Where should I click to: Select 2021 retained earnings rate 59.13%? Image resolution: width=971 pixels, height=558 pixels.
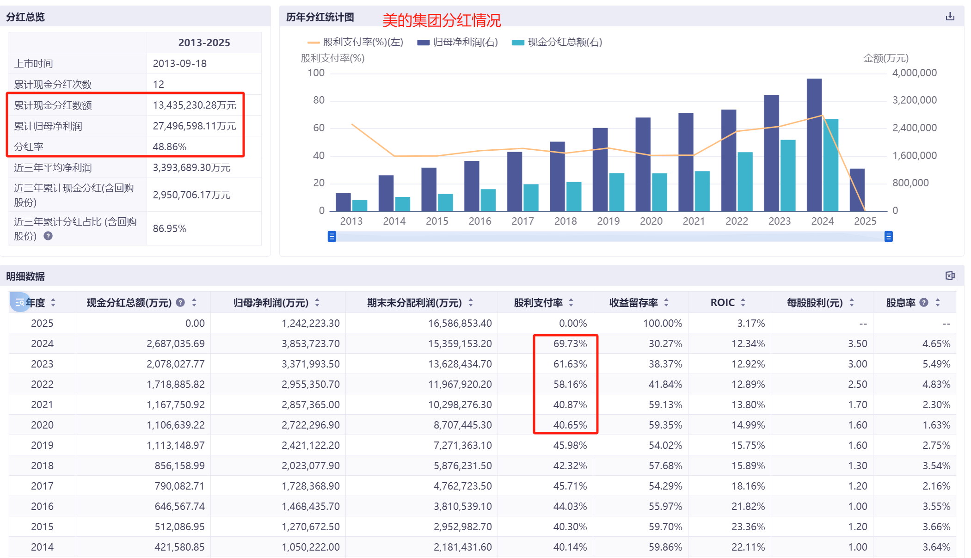[x=665, y=405]
